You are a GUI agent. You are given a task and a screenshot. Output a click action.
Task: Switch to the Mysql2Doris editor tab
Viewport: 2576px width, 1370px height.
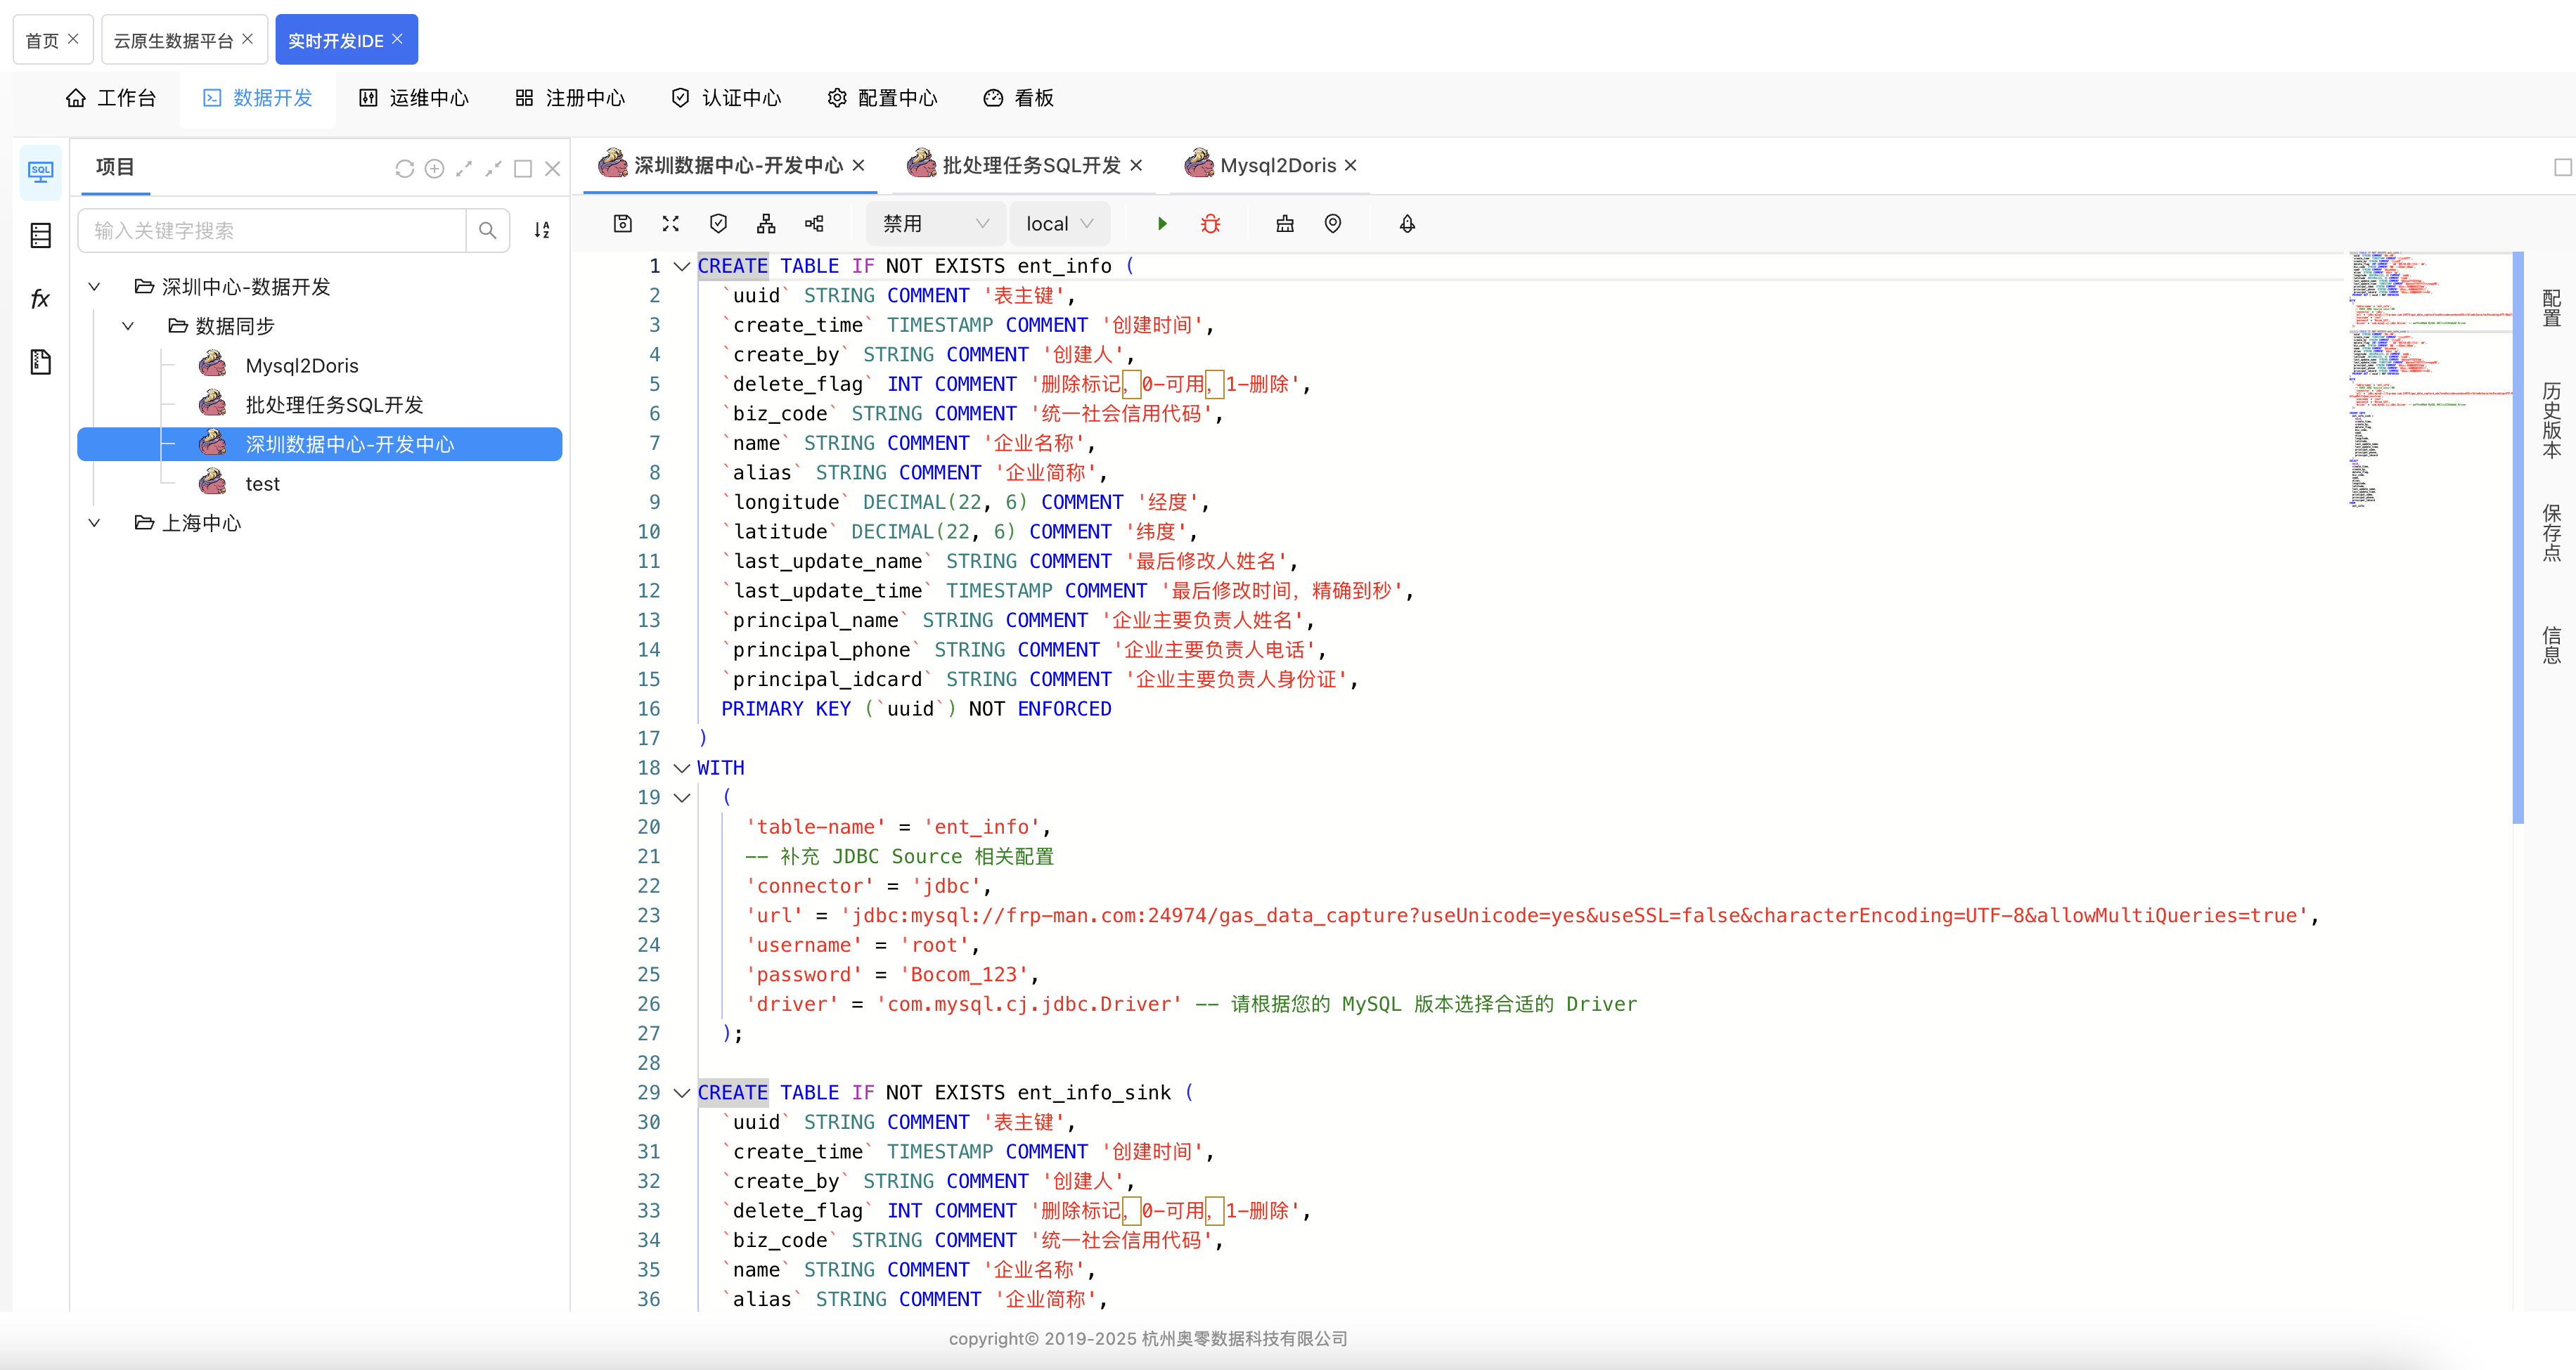click(1277, 166)
